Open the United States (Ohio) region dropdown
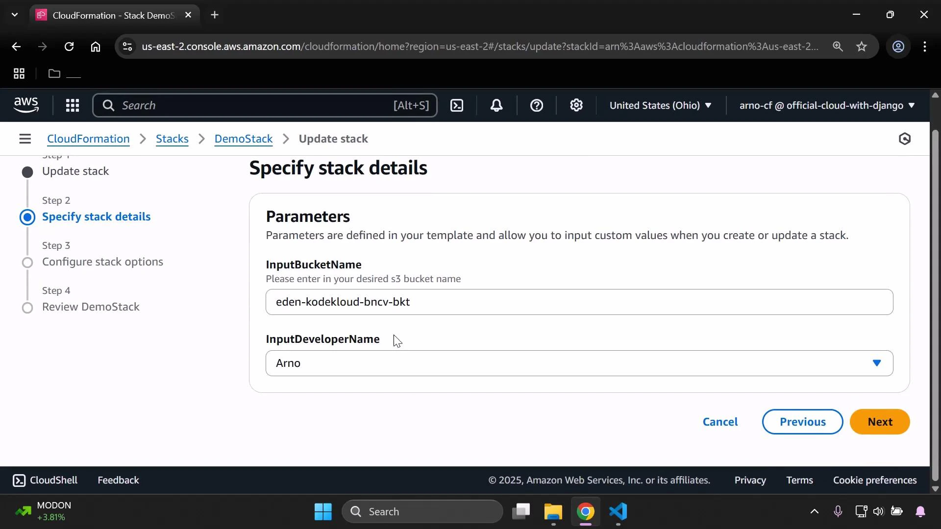This screenshot has width=941, height=529. pyautogui.click(x=660, y=105)
